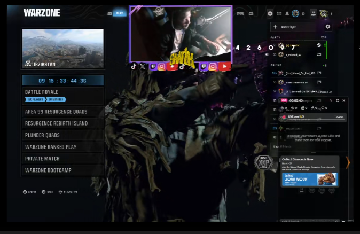Select online friend ending in StreamerTTV
This screenshot has width=360, height=234.
(299, 82)
